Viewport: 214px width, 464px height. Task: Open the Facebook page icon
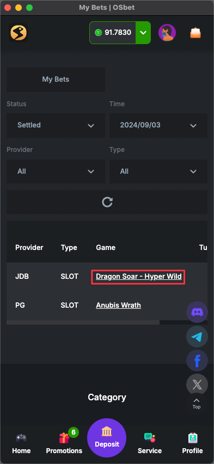pyautogui.click(x=197, y=361)
